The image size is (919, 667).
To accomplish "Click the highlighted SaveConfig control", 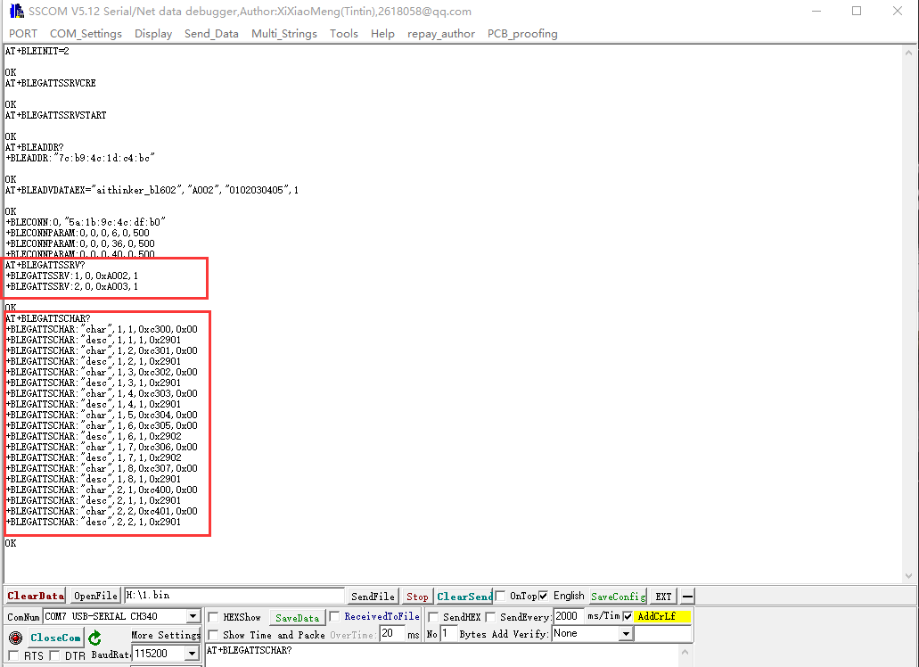I will tap(618, 596).
